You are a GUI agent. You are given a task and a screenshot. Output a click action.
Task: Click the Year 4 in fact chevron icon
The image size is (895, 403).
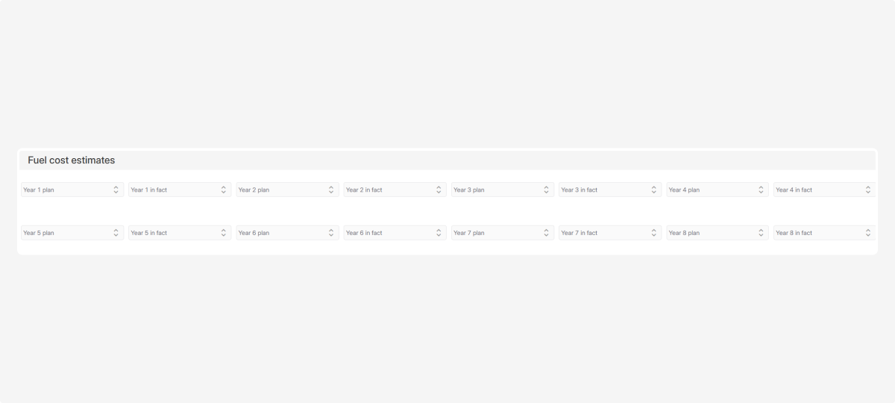(x=868, y=190)
